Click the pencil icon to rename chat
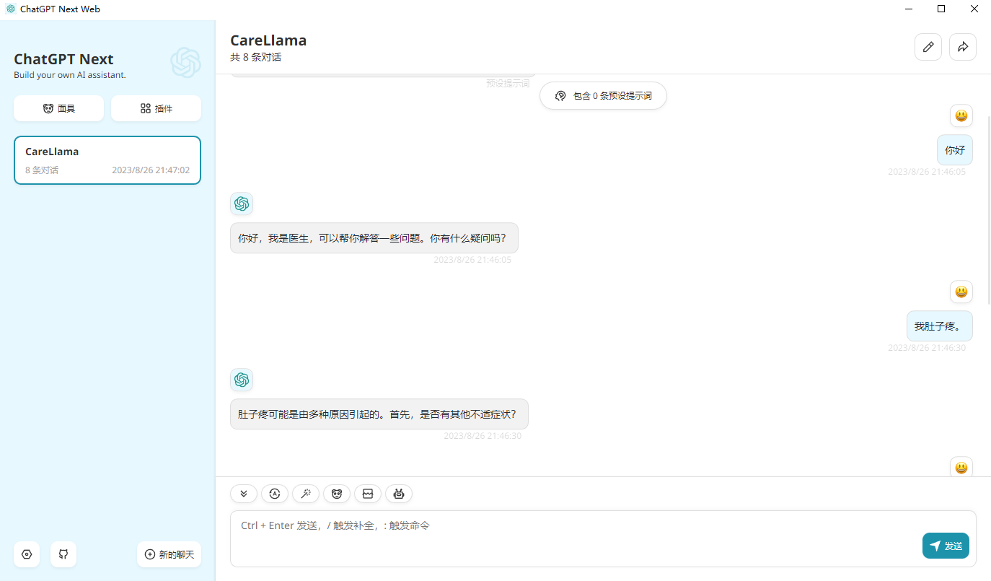 pyautogui.click(x=928, y=47)
